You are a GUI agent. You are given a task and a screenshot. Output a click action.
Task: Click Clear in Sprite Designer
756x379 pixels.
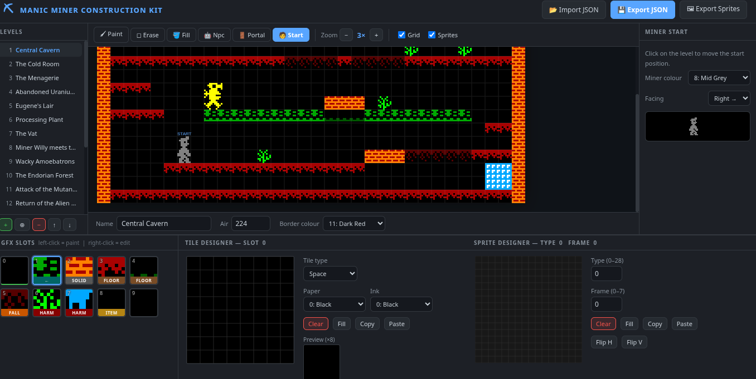603,324
